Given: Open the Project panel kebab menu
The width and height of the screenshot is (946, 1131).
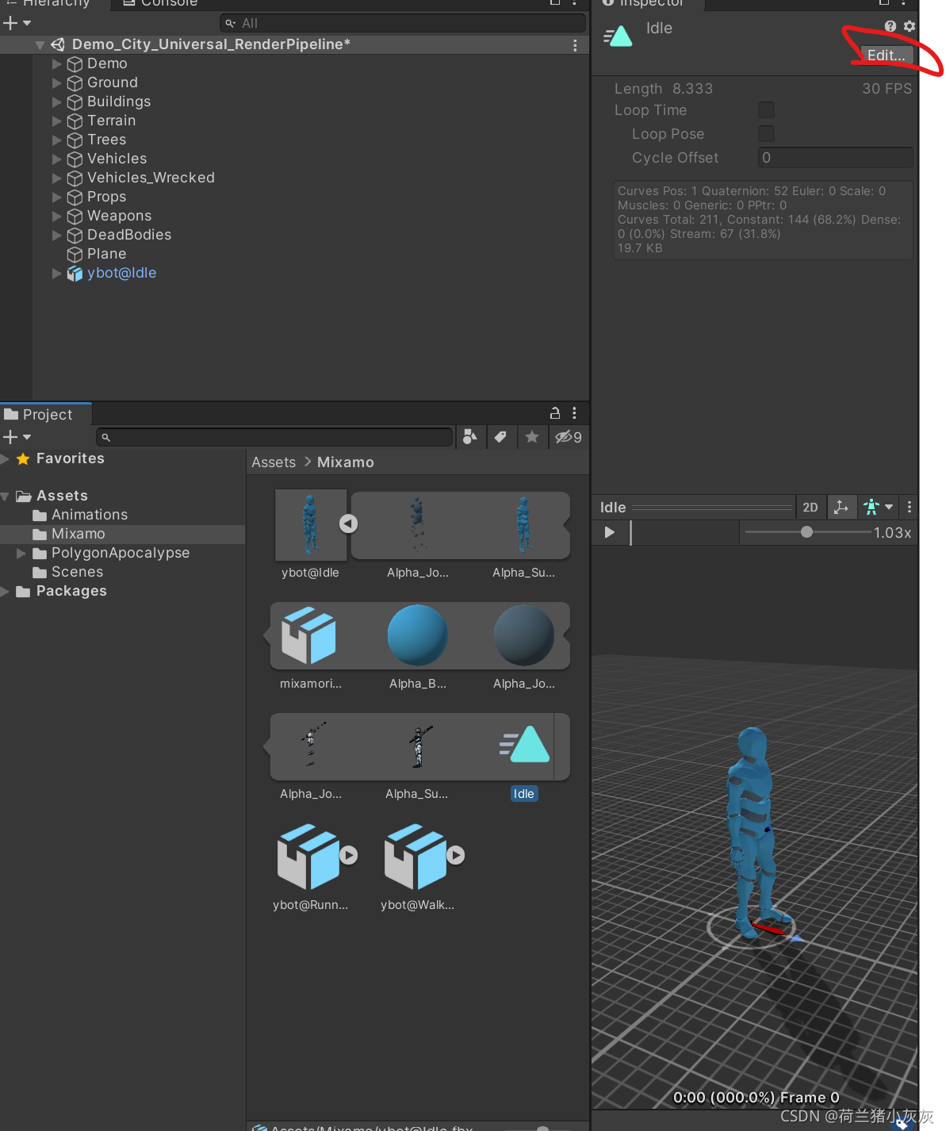Looking at the screenshot, I should [575, 413].
